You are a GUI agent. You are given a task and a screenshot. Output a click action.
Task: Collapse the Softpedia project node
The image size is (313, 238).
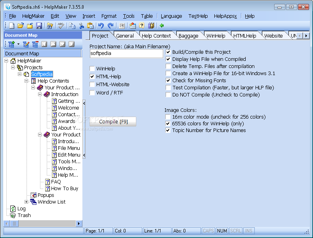coord(19,74)
